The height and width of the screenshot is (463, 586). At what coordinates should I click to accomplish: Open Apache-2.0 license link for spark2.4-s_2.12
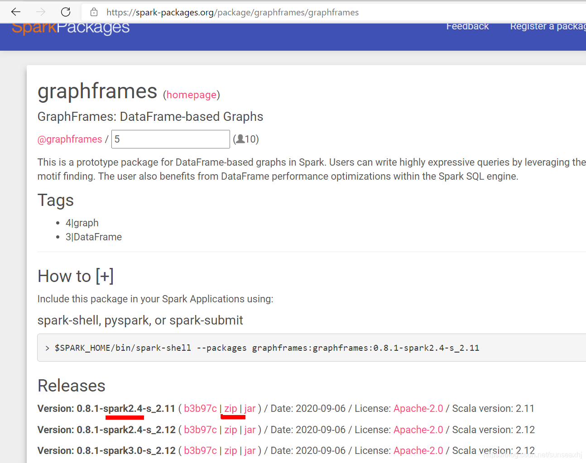pos(418,430)
